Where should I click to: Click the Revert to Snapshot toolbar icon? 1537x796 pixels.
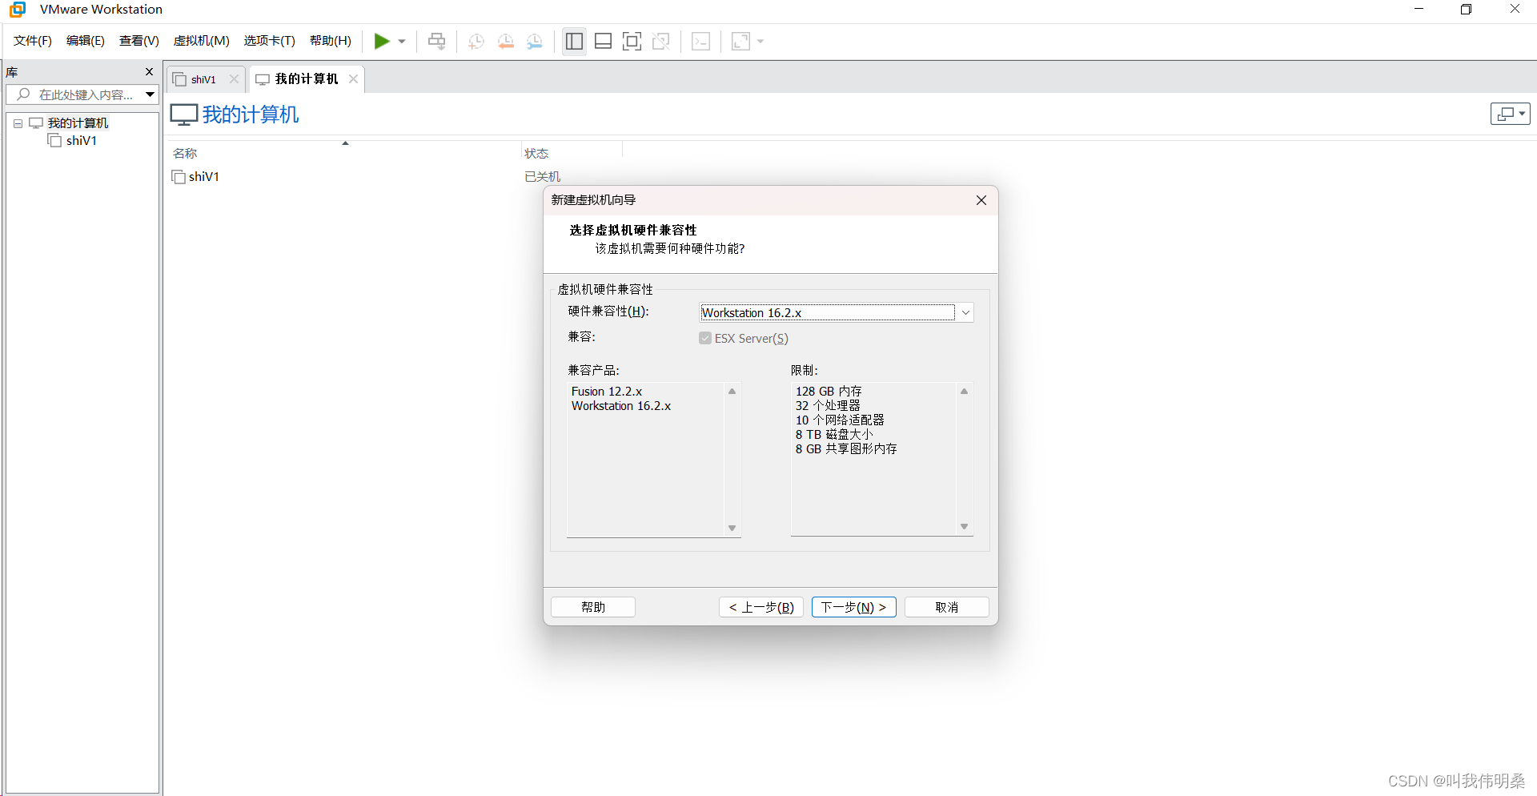[x=506, y=41]
